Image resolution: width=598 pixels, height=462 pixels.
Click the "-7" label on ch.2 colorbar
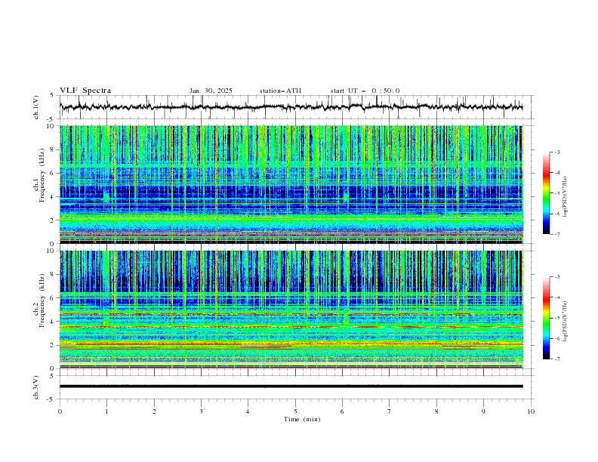556,359
